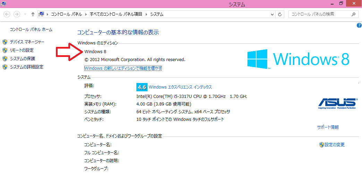Screen dimensions: 362x175
Task: Click the breadcrumb arrow after すべてのコントロール パネル項目
Action: tap(146, 14)
